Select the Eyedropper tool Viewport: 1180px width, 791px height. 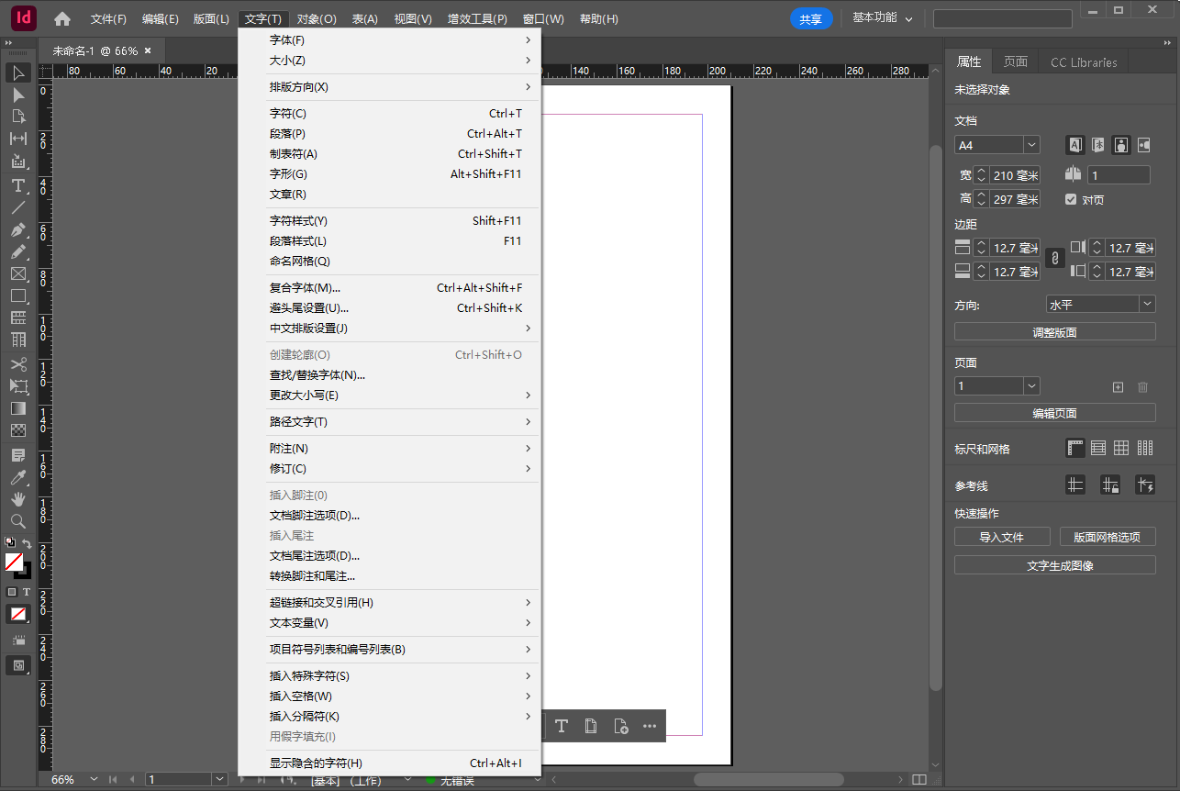tap(18, 477)
